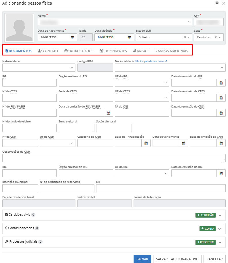
Task: Focus the Inscrição municipal field
Action: (20, 188)
